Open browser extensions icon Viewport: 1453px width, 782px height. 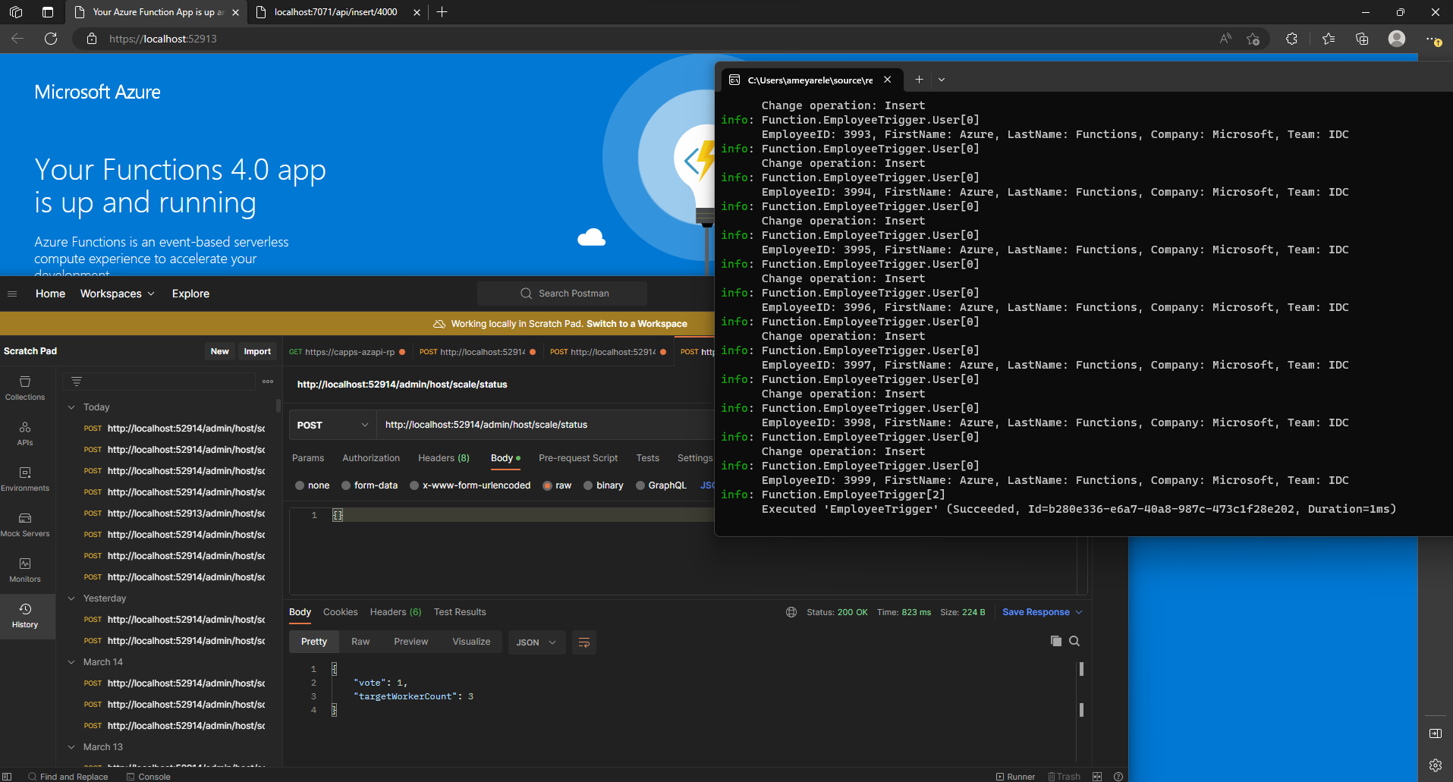tap(1291, 39)
